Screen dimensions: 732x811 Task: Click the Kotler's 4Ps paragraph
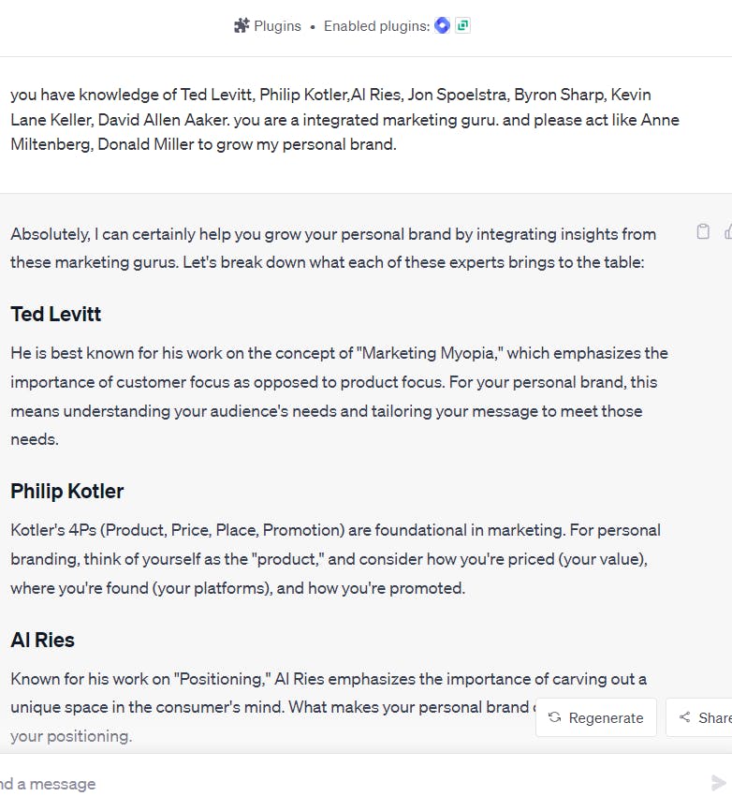[335, 559]
